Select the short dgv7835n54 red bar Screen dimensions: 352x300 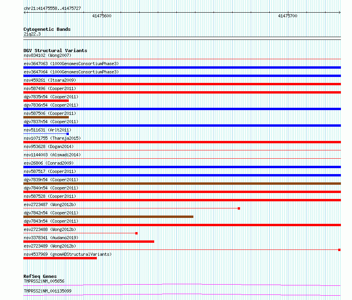[46, 101]
